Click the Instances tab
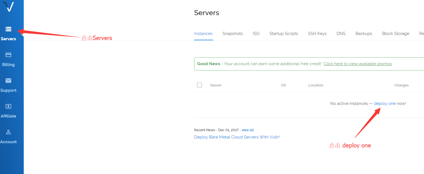 point(203,33)
